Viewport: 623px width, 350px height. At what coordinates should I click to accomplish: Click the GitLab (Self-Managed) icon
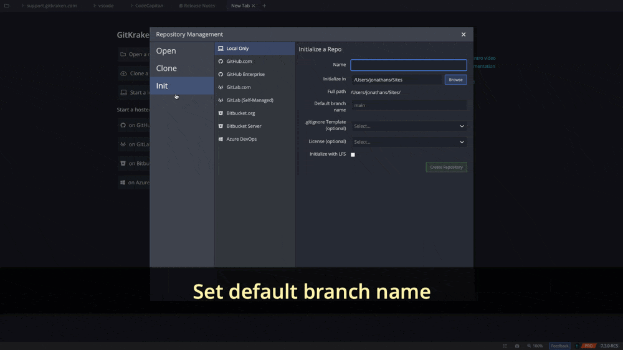(x=221, y=100)
